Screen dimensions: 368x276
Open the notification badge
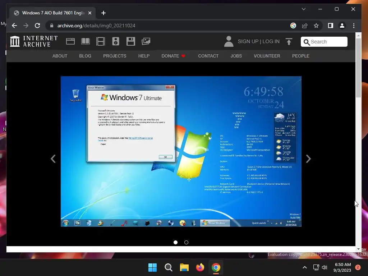pos(358,267)
